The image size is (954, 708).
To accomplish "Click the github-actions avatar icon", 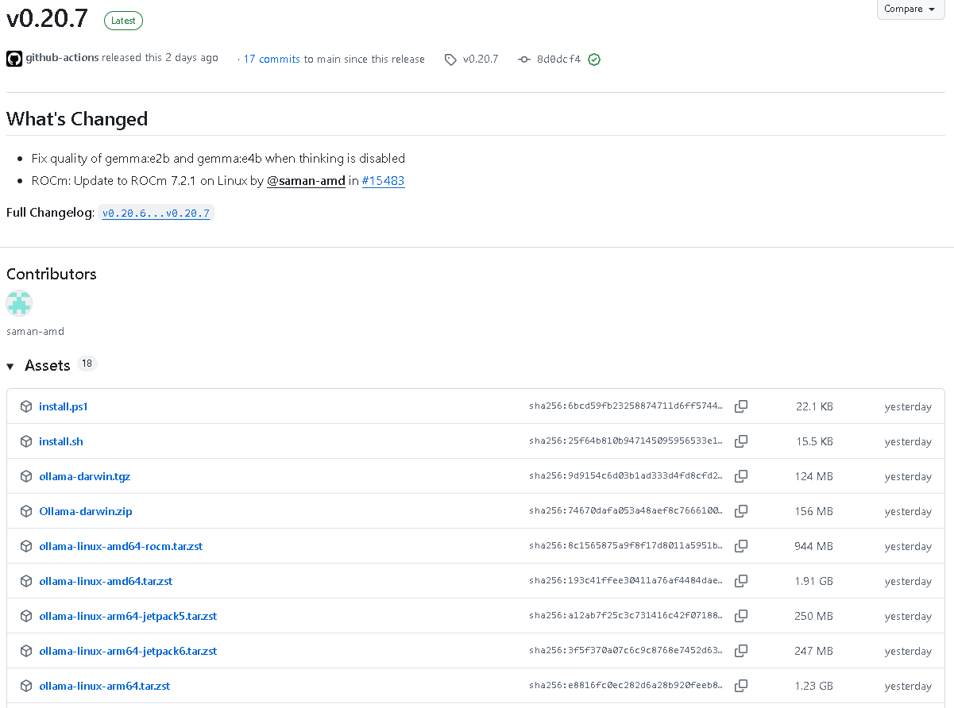I will point(14,59).
